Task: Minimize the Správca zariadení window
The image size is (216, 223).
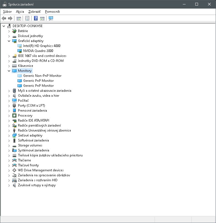Action: (x=184, y=4)
